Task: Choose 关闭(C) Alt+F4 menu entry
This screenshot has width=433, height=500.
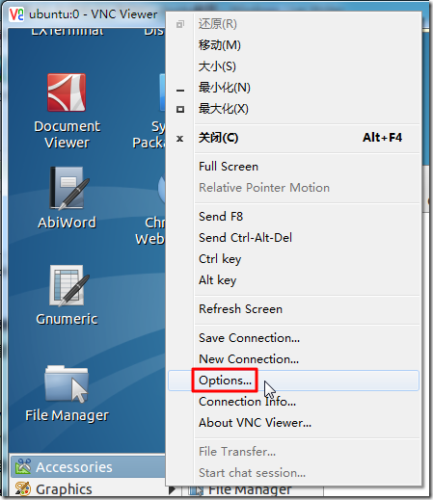Action: click(293, 138)
